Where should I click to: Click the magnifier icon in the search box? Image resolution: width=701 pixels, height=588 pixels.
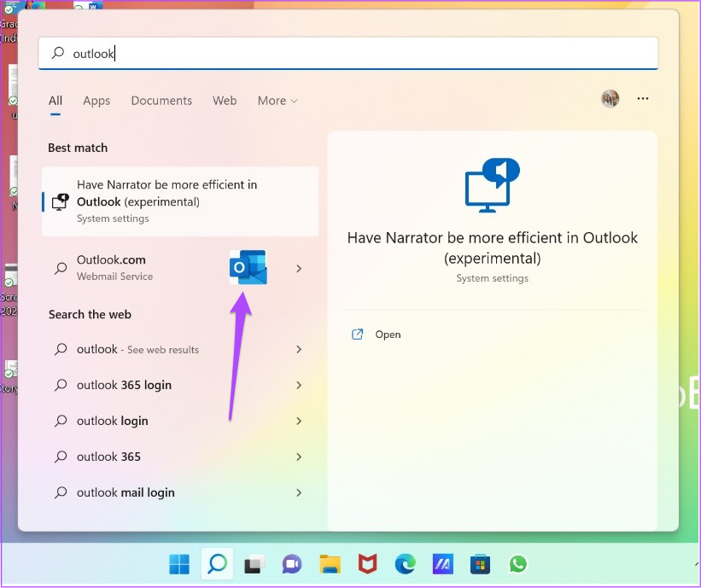[58, 53]
